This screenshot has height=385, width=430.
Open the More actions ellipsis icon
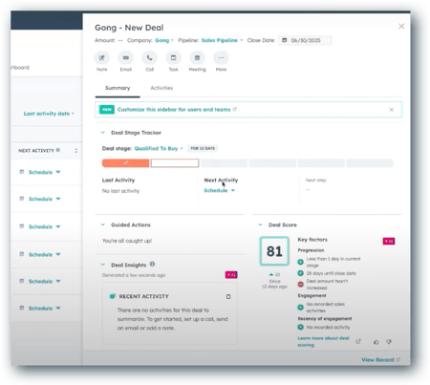pyautogui.click(x=221, y=58)
